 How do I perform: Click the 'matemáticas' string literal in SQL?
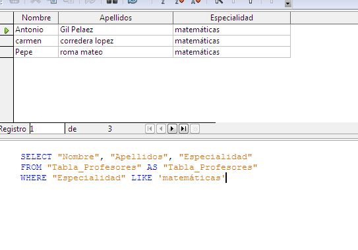point(192,178)
